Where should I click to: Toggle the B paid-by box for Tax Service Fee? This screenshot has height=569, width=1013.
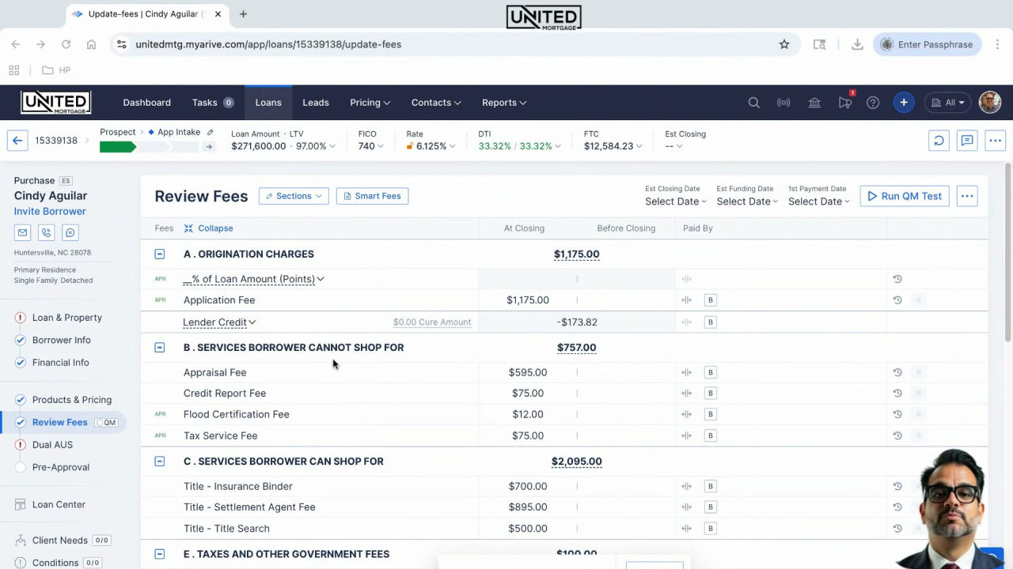(711, 435)
